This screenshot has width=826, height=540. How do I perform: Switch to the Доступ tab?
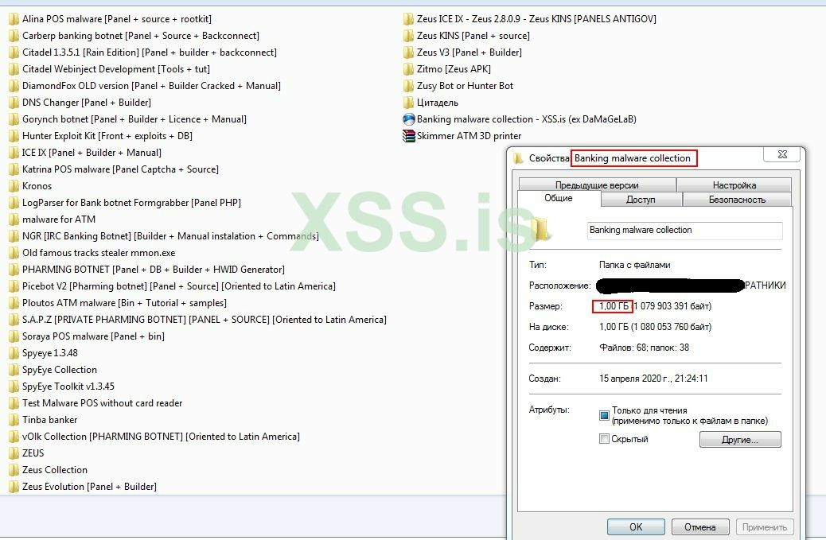coord(641,200)
